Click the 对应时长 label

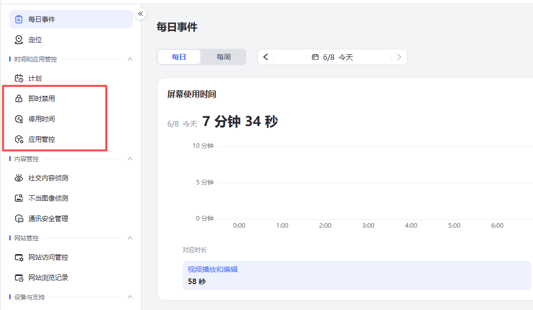pos(194,250)
